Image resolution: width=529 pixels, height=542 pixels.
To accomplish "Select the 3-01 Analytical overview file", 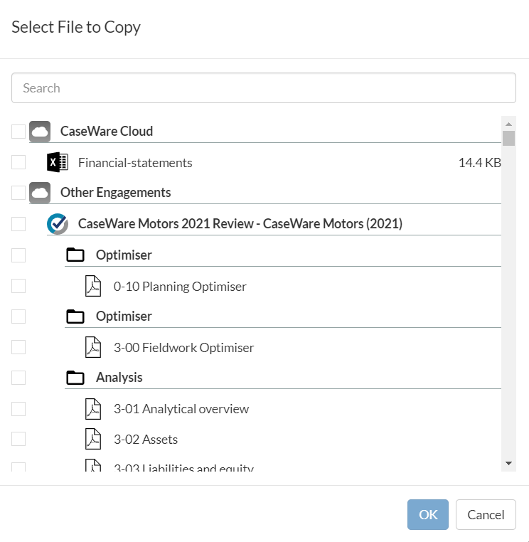I will coord(181,409).
